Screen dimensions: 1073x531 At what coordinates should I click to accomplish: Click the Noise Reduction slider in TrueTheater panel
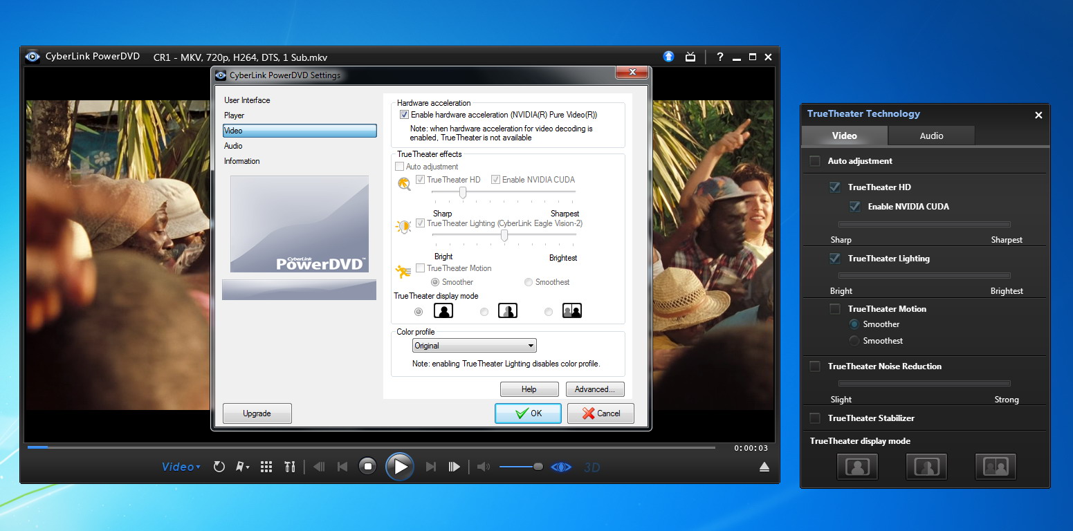pyautogui.click(x=924, y=383)
